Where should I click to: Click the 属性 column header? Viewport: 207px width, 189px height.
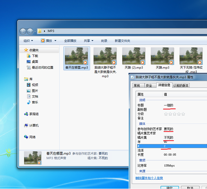pyautogui.click(x=149, y=94)
